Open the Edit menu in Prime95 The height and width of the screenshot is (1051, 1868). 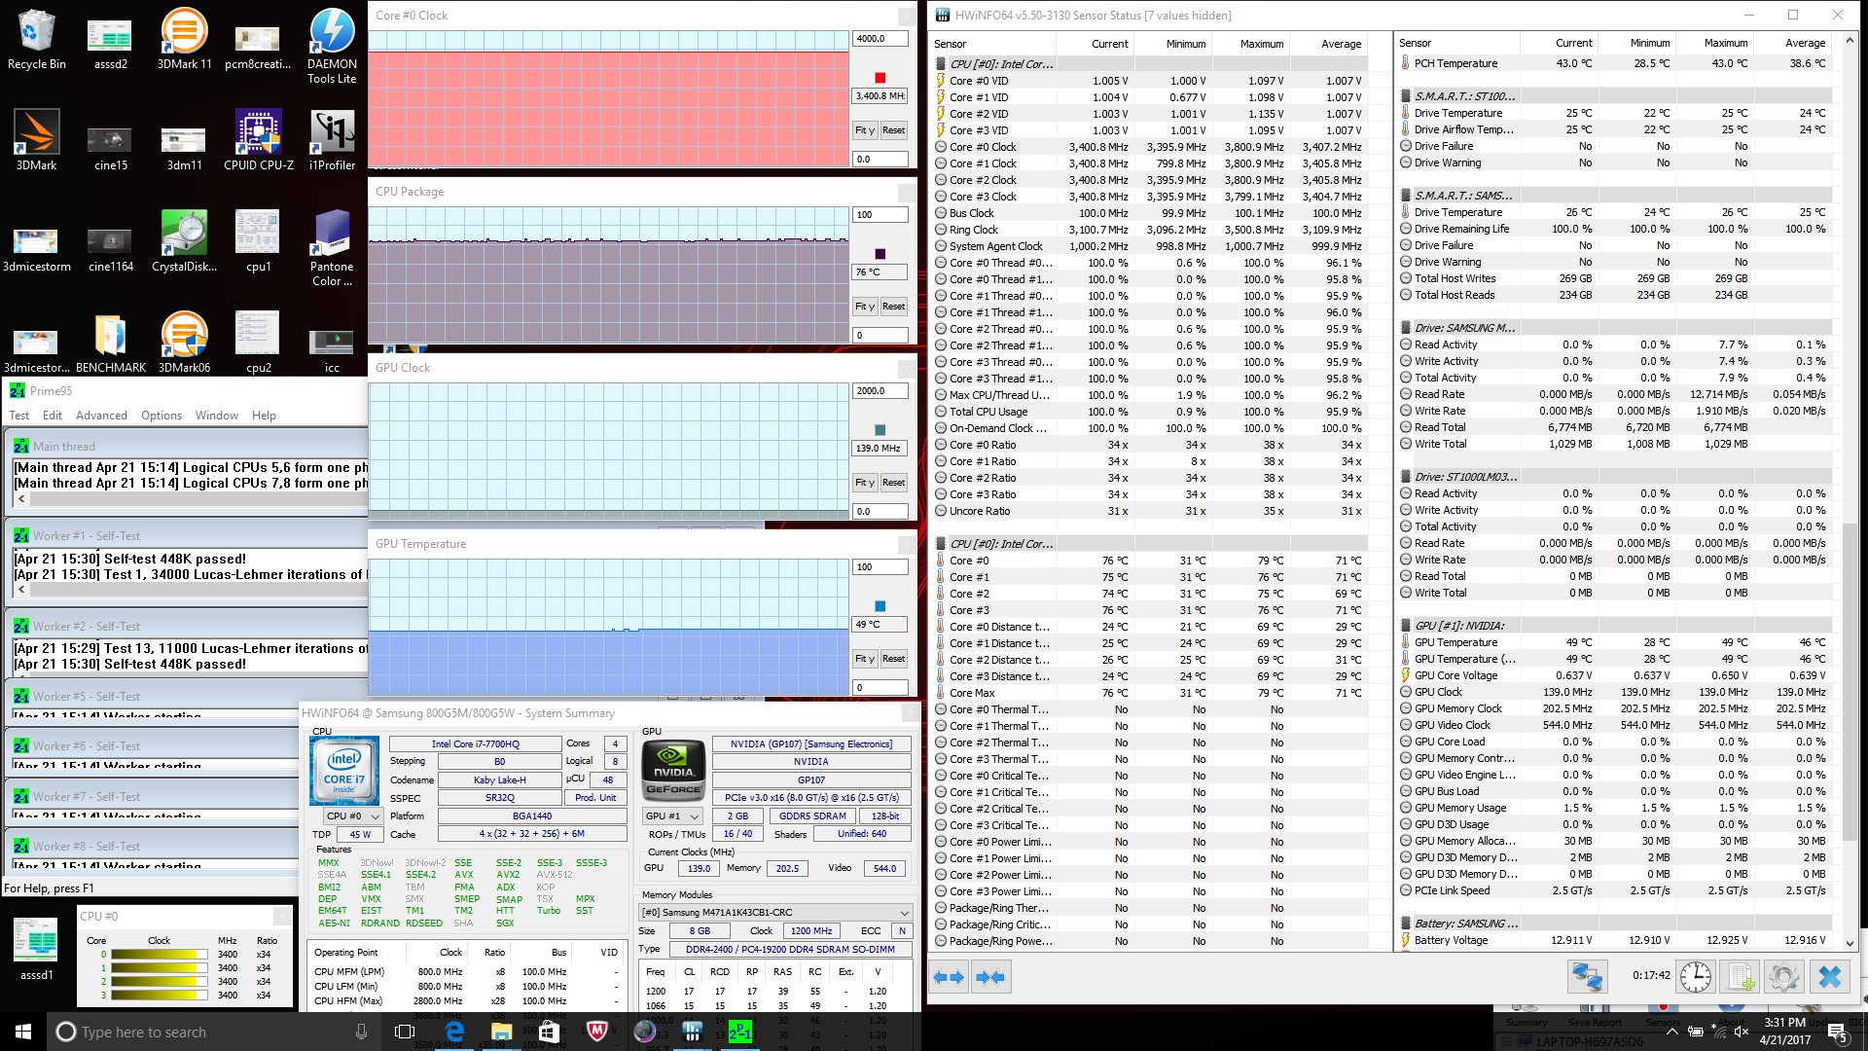[x=53, y=416]
